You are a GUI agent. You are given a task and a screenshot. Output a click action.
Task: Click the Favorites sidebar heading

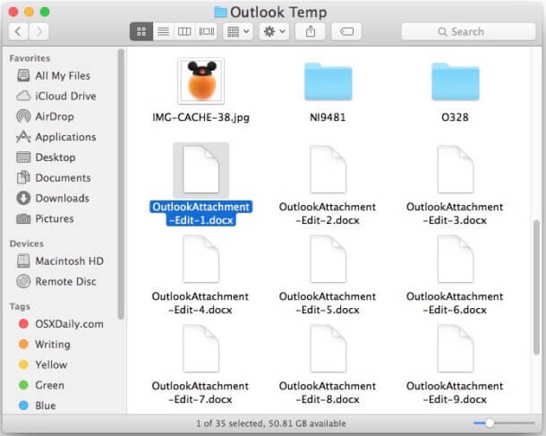(30, 58)
